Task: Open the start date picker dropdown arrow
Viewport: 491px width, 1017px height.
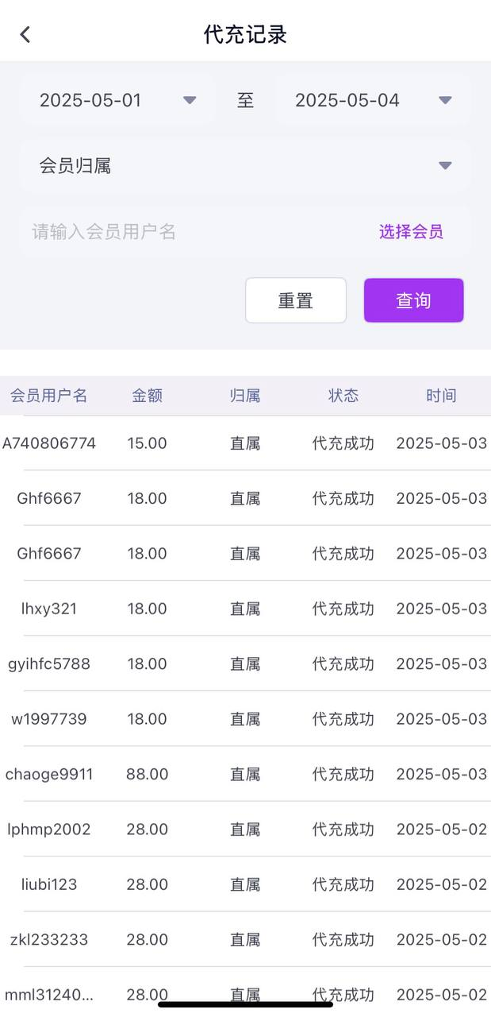Action: (190, 100)
